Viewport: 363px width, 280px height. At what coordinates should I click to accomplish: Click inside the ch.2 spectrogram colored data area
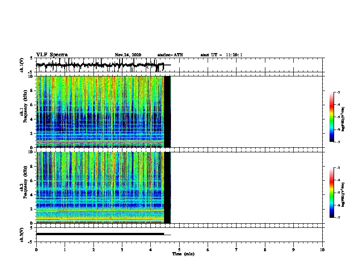[100, 188]
